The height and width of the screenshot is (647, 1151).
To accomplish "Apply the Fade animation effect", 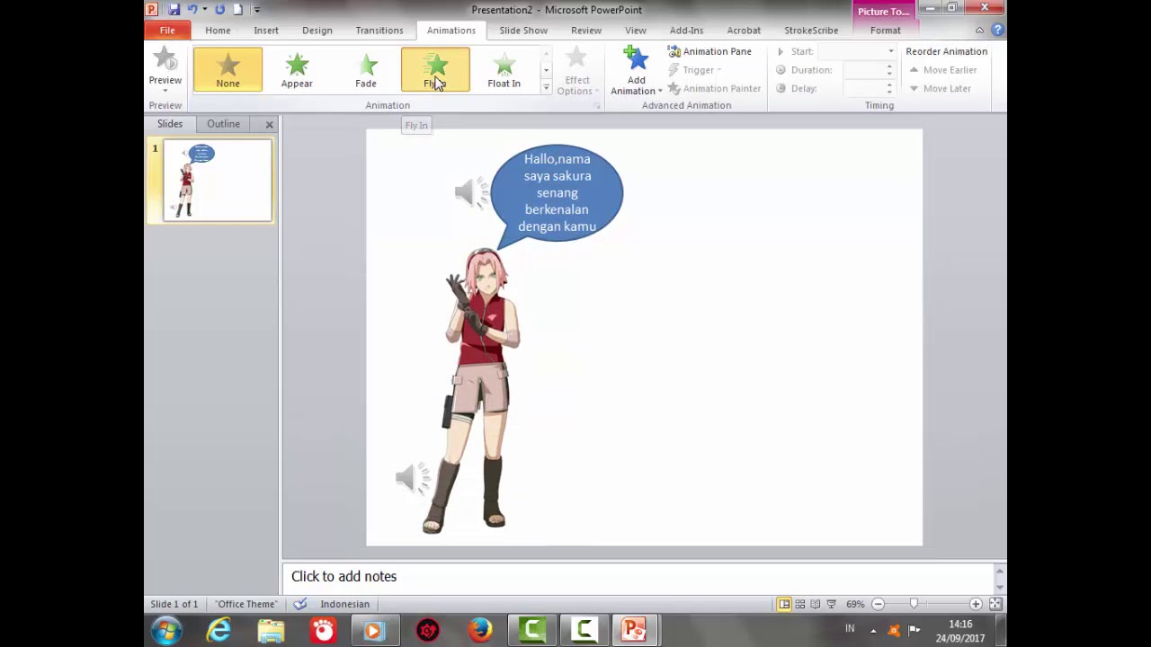I will coord(366,69).
